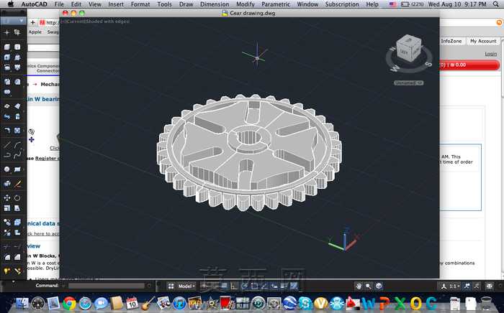Viewport: 504px width, 313px height.
Task: Toggle Polar tracking in the status bar
Action: [244, 286]
